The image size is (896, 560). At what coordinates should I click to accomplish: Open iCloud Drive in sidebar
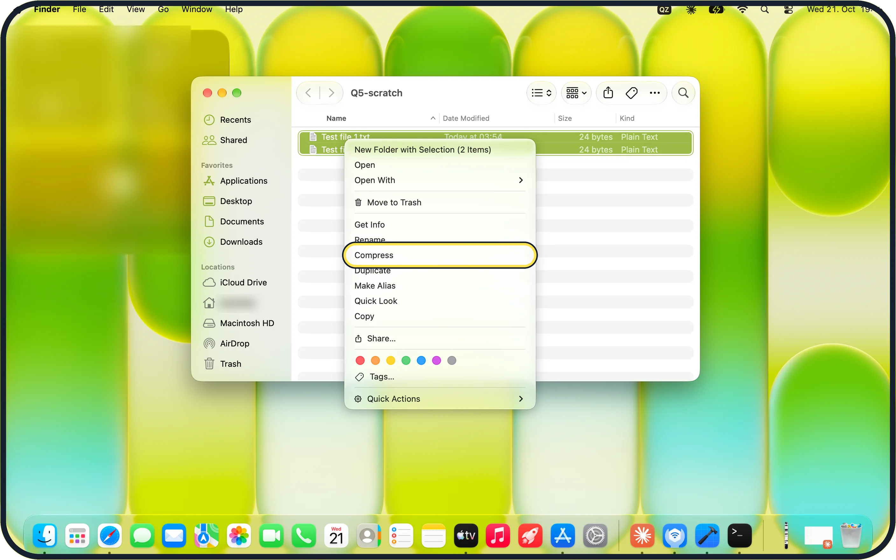pos(241,282)
